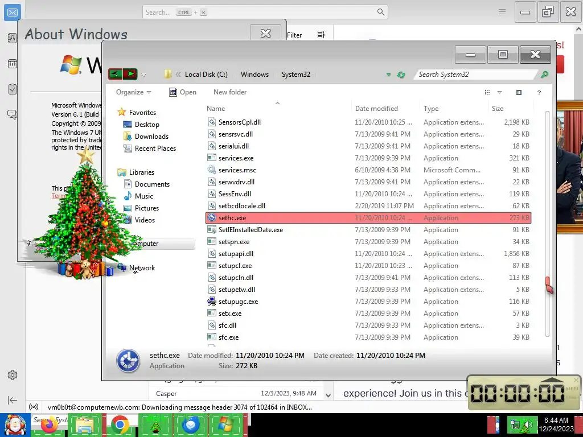
Task: Click the magnifier icon in Thunderbird search
Action: click(x=380, y=12)
